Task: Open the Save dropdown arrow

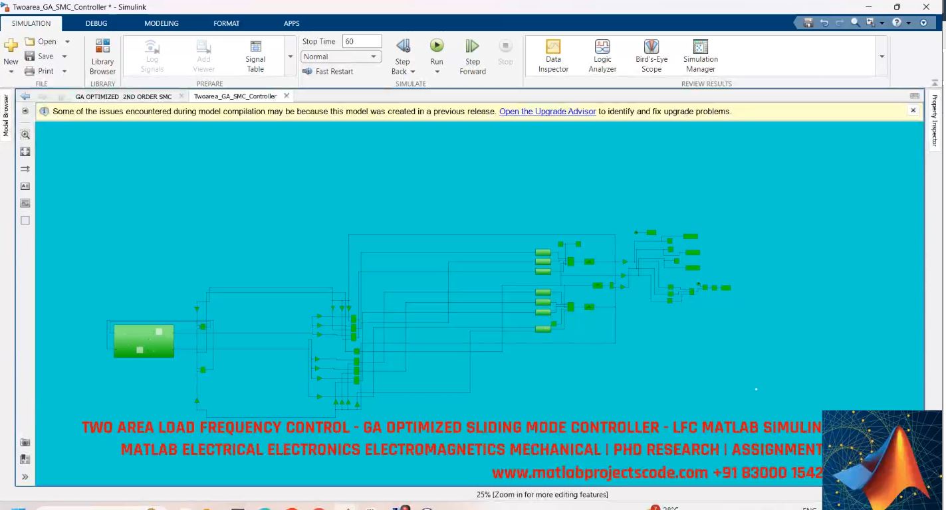Action: point(64,56)
